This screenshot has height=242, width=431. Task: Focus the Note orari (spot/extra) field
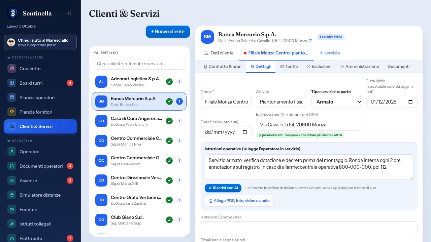[x=309, y=227]
